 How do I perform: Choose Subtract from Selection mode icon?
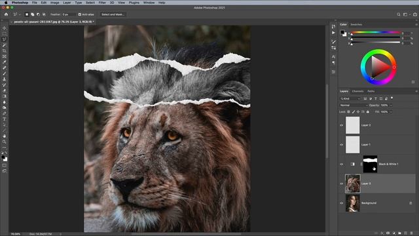(x=38, y=14)
